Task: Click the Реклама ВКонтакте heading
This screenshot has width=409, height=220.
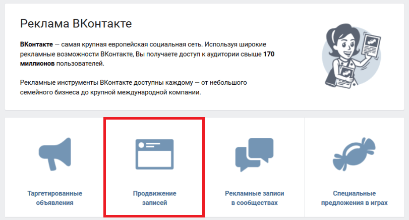Action: [x=76, y=24]
